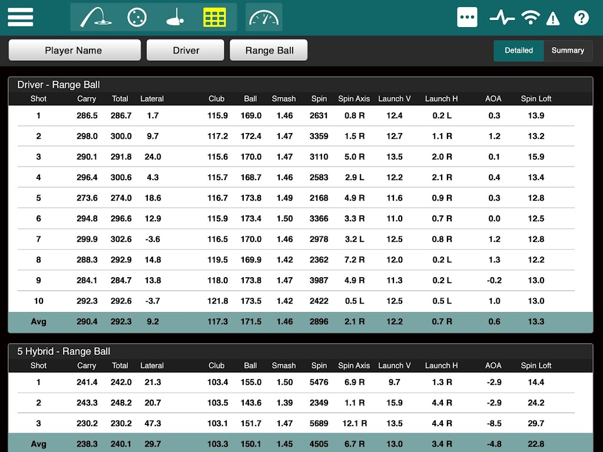The image size is (603, 452).
Task: Open the club head data view
Action: click(x=175, y=18)
